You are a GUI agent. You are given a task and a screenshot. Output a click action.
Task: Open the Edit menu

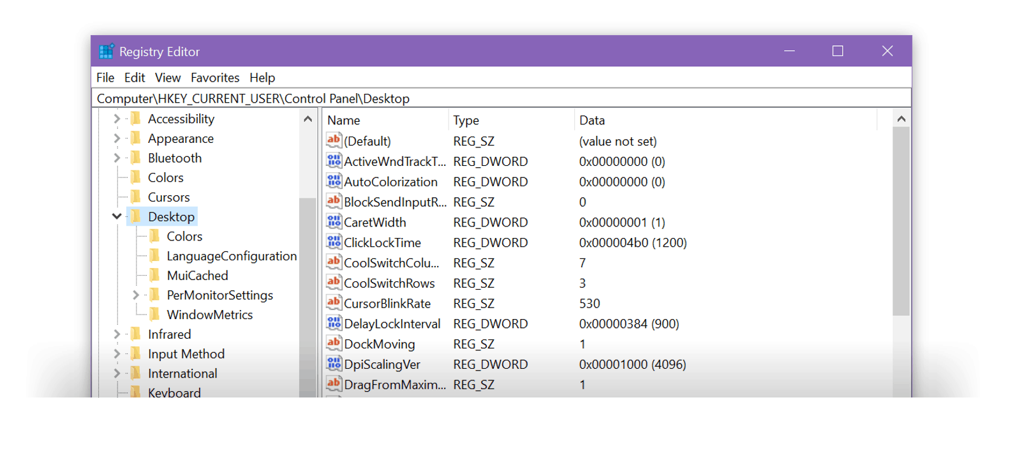[135, 78]
